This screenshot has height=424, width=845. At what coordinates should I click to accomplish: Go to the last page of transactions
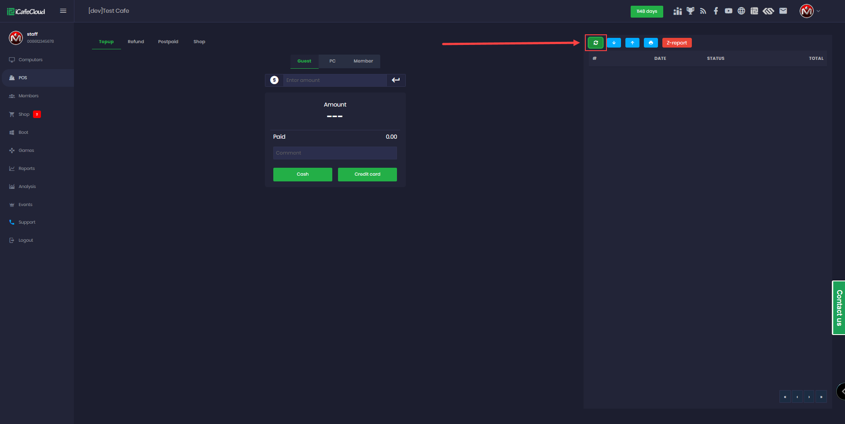(x=821, y=397)
